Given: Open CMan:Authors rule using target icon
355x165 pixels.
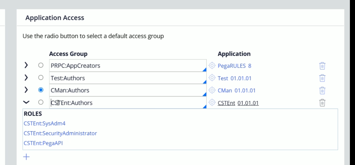Looking at the screenshot, I should (x=212, y=90).
